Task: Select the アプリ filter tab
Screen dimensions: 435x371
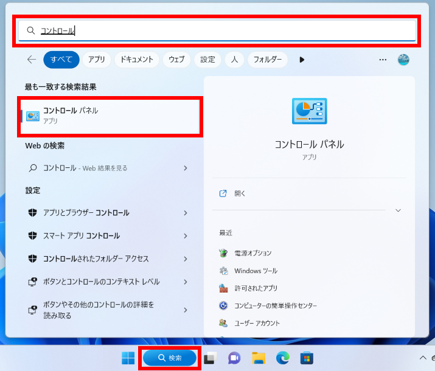Action: (x=97, y=60)
